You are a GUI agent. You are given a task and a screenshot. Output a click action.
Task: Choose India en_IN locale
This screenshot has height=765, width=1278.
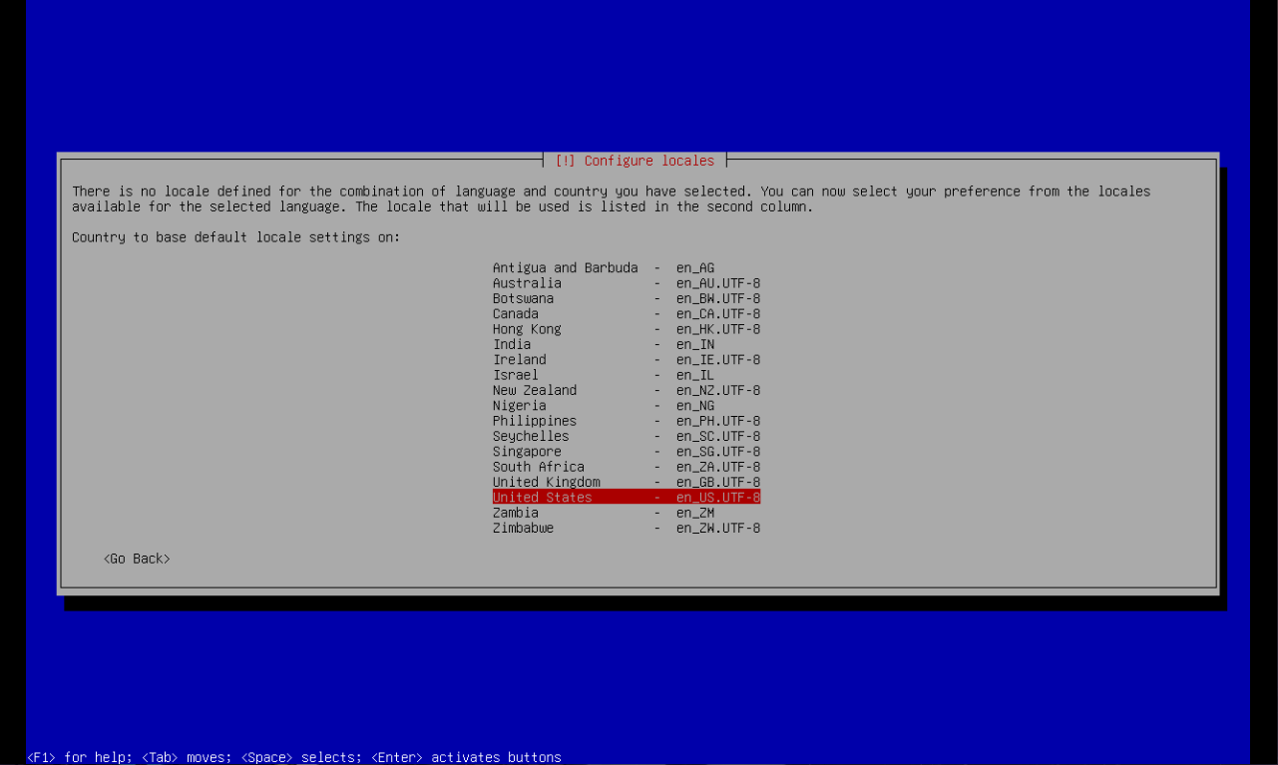626,345
